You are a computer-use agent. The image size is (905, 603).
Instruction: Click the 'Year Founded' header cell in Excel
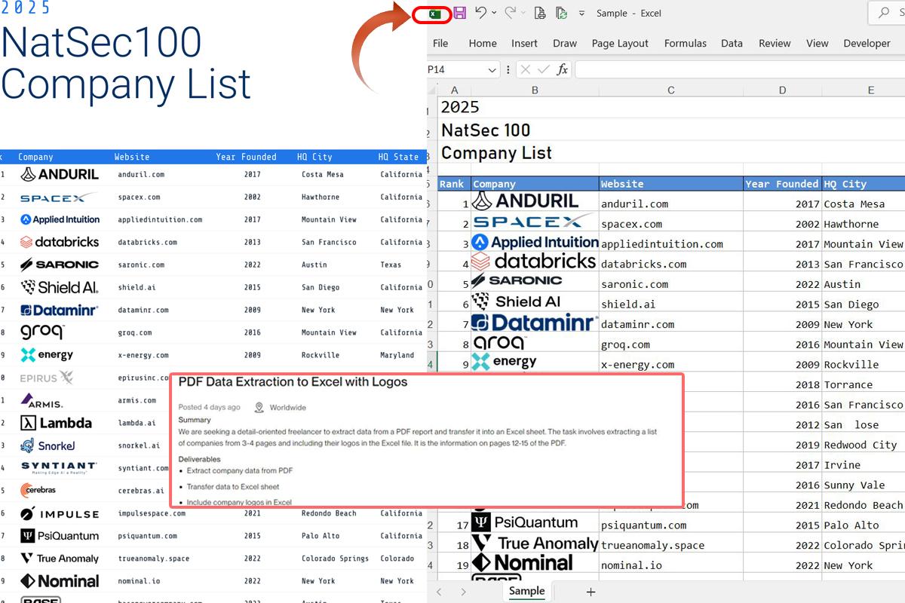coord(782,184)
